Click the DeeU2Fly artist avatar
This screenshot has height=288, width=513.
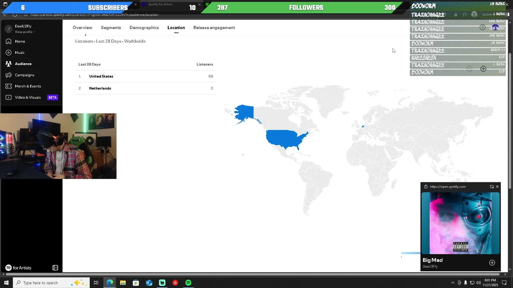point(8,29)
